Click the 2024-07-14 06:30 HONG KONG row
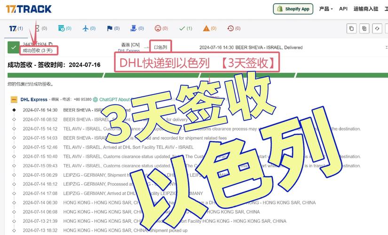 (x=169, y=203)
